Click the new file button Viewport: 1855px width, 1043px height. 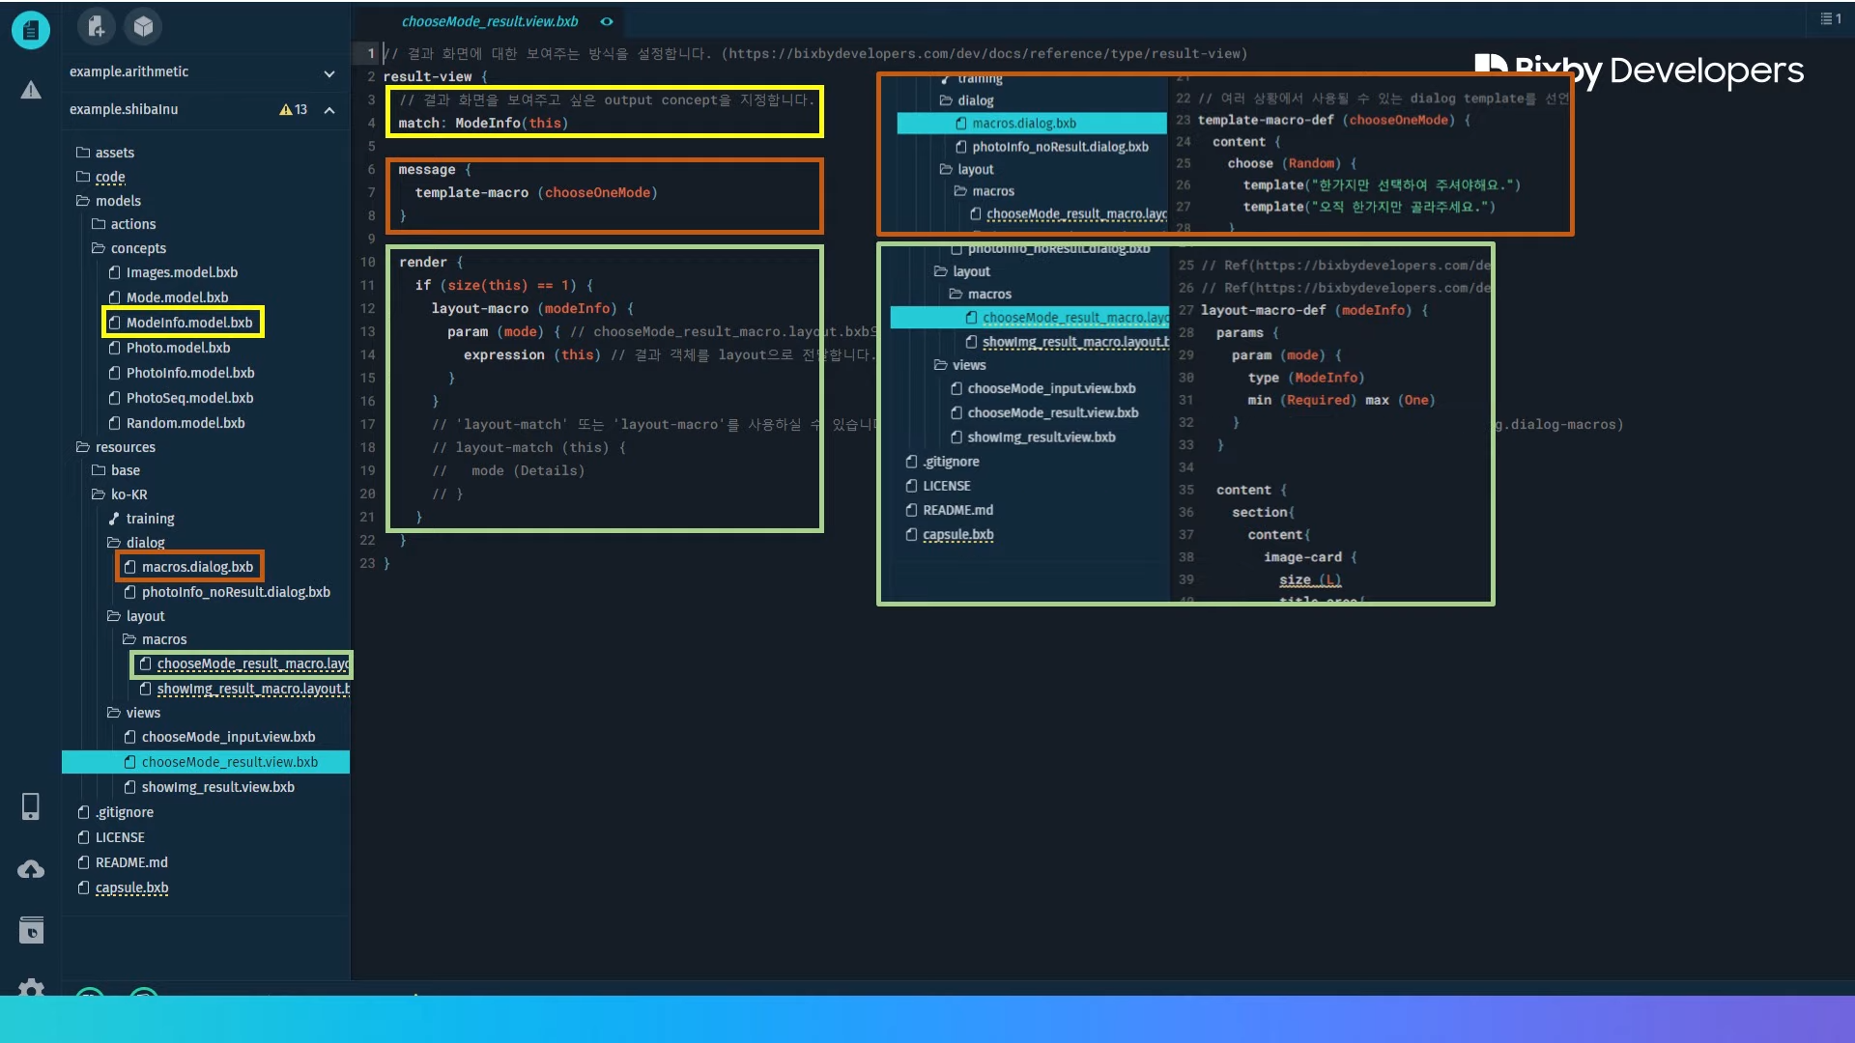(x=96, y=27)
